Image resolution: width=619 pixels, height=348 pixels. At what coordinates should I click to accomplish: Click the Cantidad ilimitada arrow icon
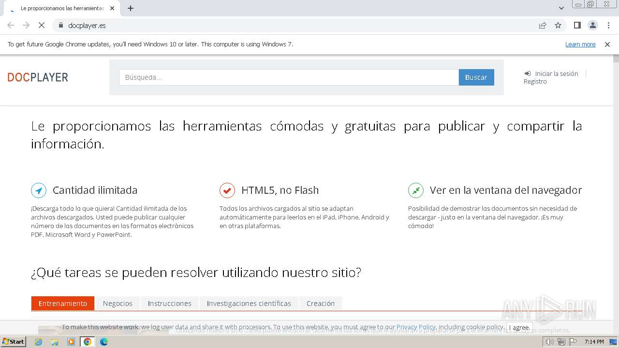(39, 190)
